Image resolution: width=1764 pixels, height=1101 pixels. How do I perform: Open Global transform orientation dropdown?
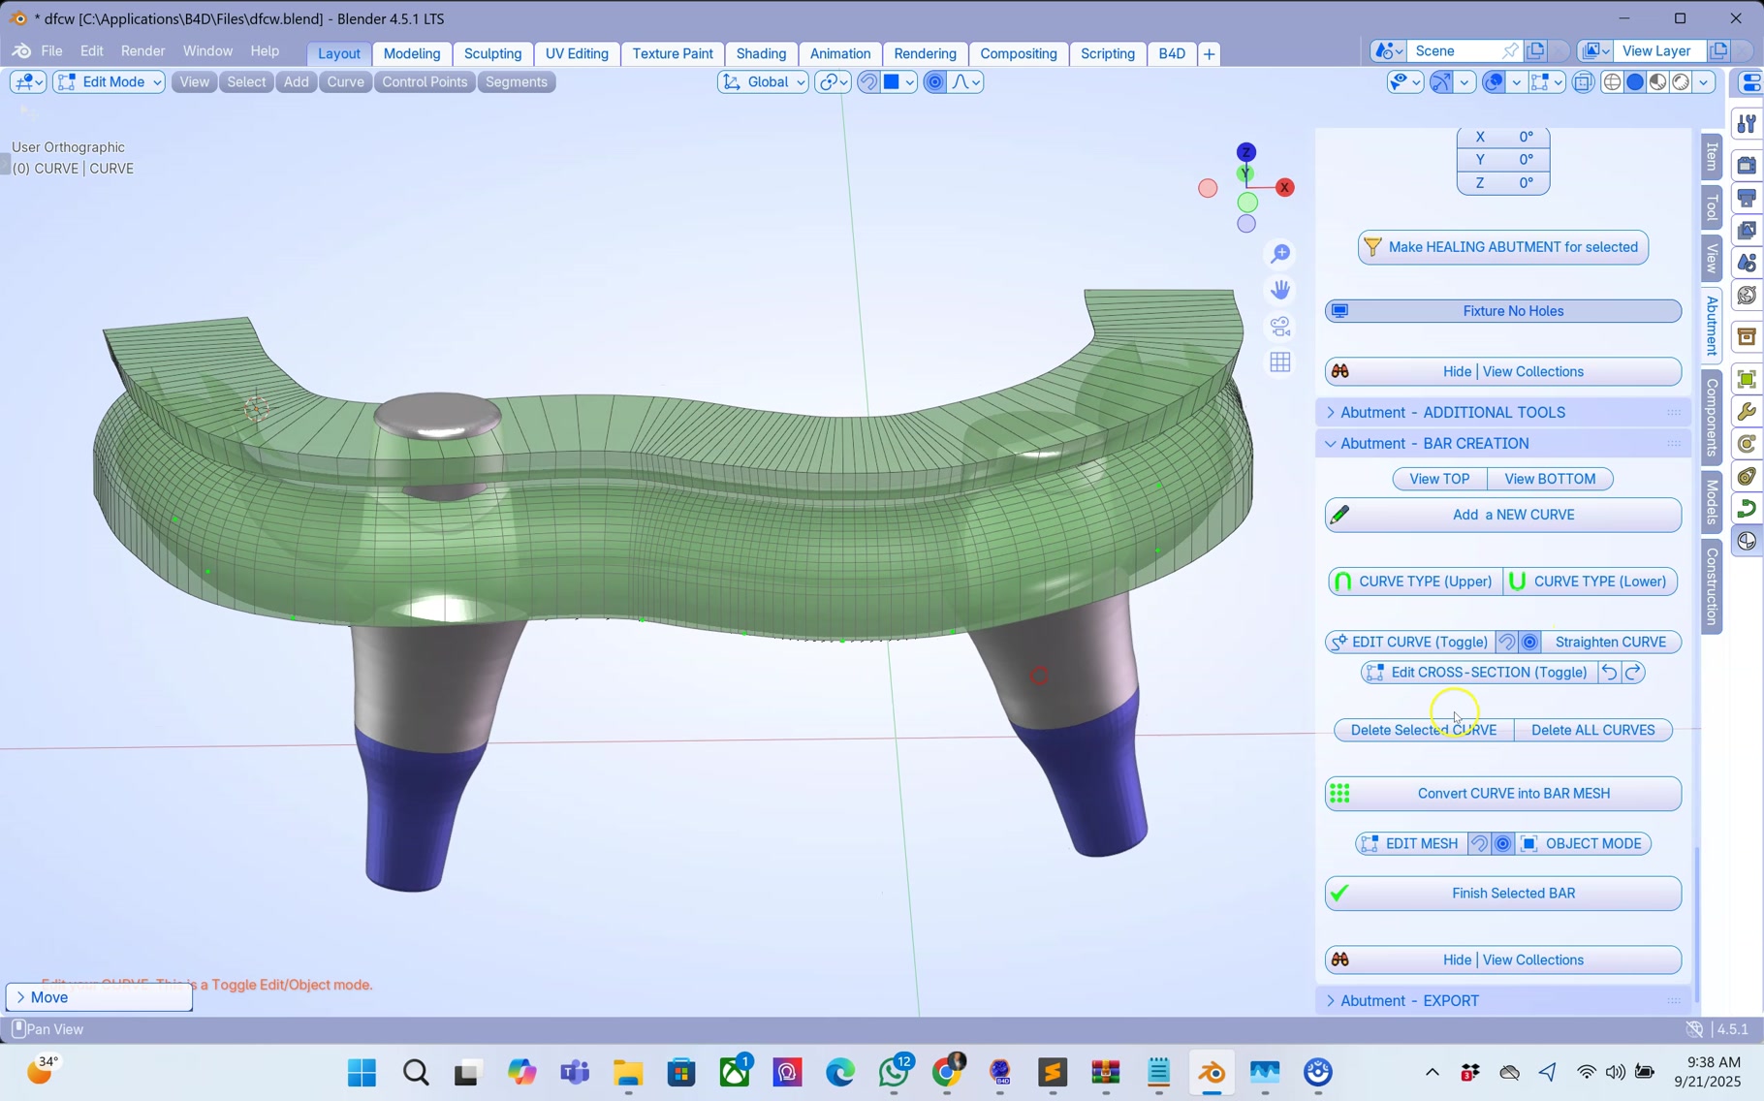763,82
